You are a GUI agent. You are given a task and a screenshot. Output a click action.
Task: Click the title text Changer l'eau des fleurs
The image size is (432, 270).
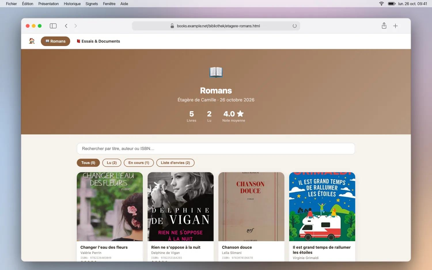pos(104,247)
